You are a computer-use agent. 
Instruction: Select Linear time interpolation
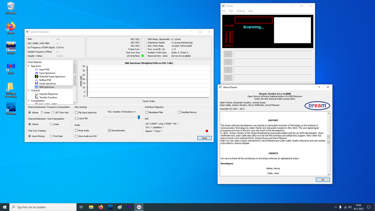click(x=51, y=124)
